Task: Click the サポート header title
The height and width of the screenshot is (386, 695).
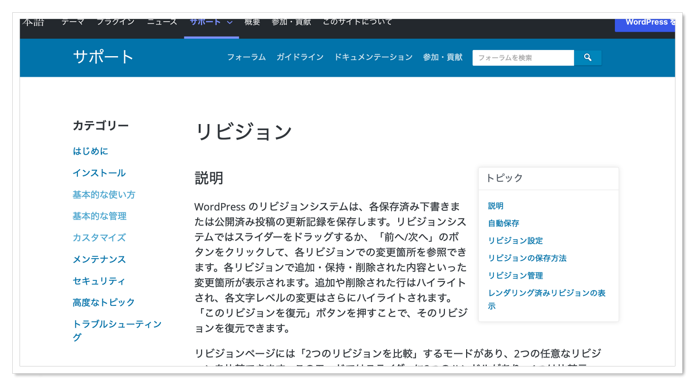Action: click(104, 57)
